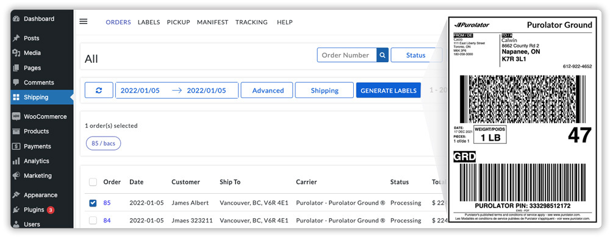This screenshot has height=237, width=610.
Task: Open Marketing in the sidebar menu
Action: (x=38, y=175)
